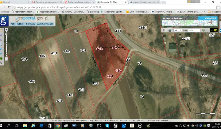Open the 'Endomondo Sports' bookmark
The width and height of the screenshot is (221, 129).
pos(112,12)
